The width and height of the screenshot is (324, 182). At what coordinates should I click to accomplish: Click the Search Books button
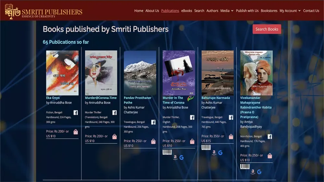pos(267,29)
